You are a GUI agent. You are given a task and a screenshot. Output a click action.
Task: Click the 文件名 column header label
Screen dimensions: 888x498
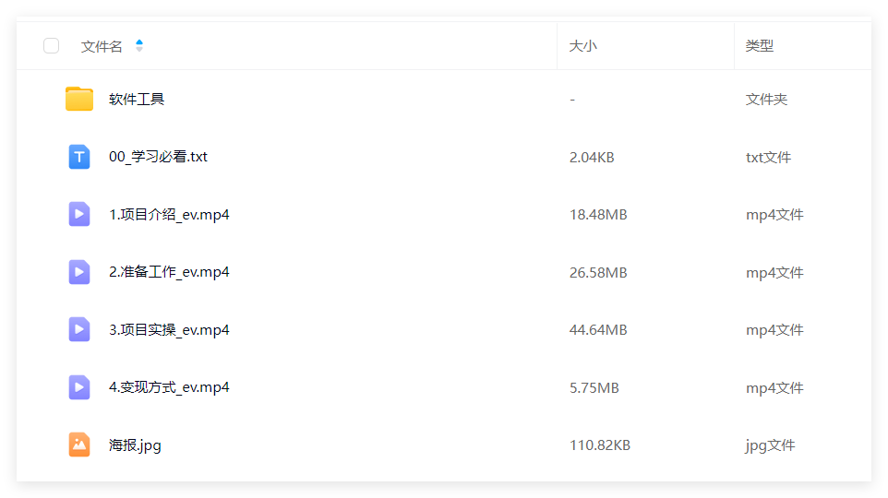[x=102, y=46]
